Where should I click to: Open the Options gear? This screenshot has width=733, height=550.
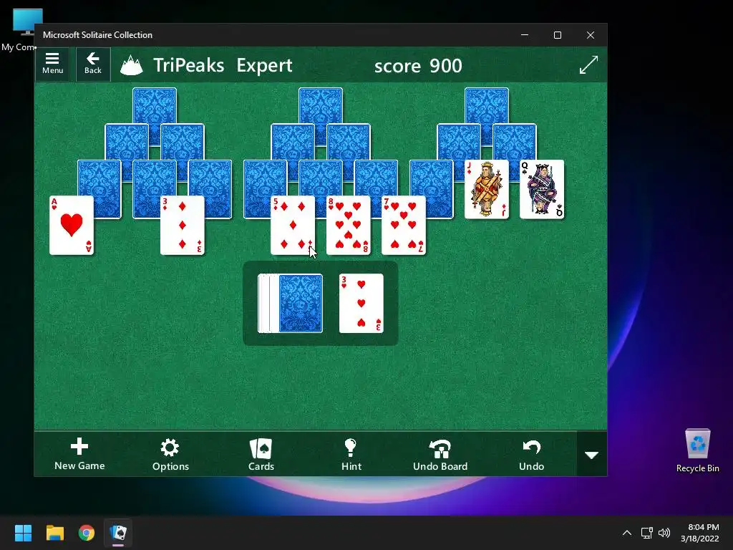[x=170, y=454]
